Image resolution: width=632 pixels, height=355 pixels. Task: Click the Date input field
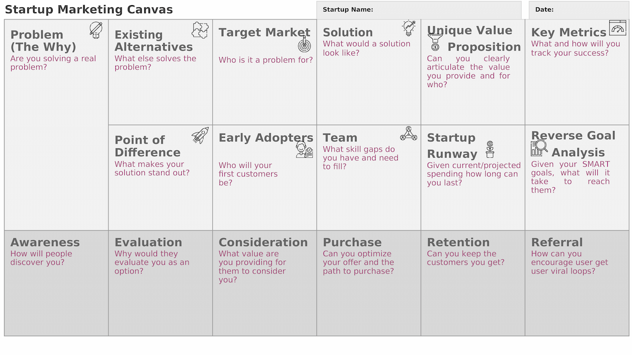click(x=579, y=10)
